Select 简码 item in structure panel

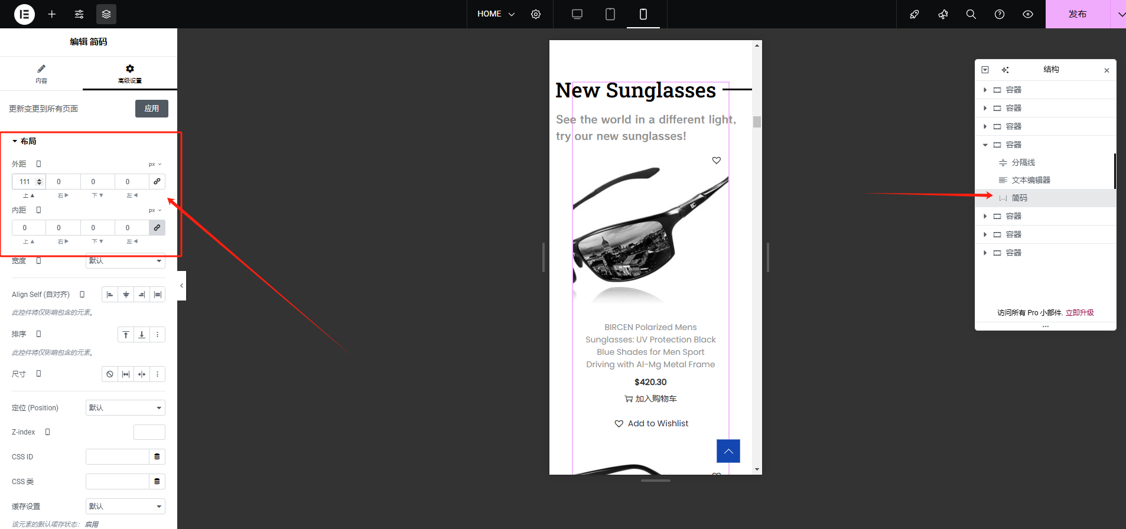(x=1019, y=198)
